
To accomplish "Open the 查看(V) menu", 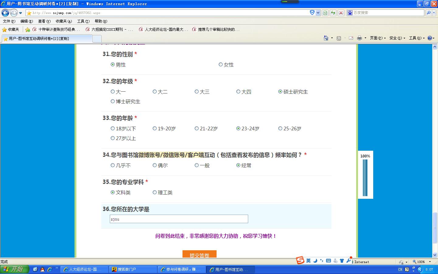I will (x=44, y=21).
